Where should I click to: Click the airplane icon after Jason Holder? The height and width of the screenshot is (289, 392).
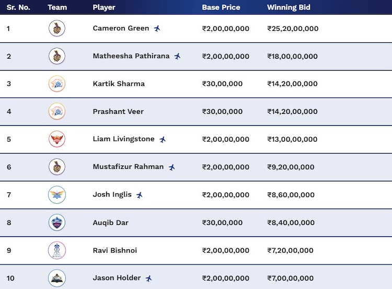click(x=148, y=279)
